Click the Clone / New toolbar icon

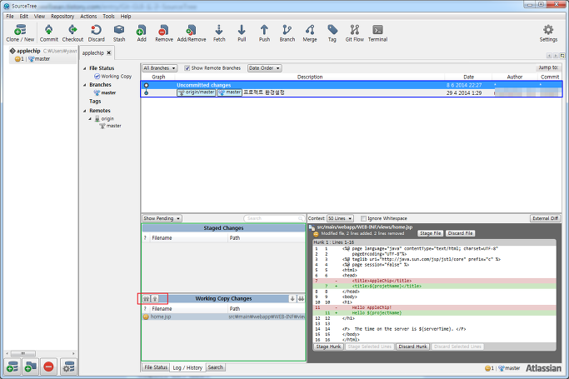pyautogui.click(x=20, y=33)
